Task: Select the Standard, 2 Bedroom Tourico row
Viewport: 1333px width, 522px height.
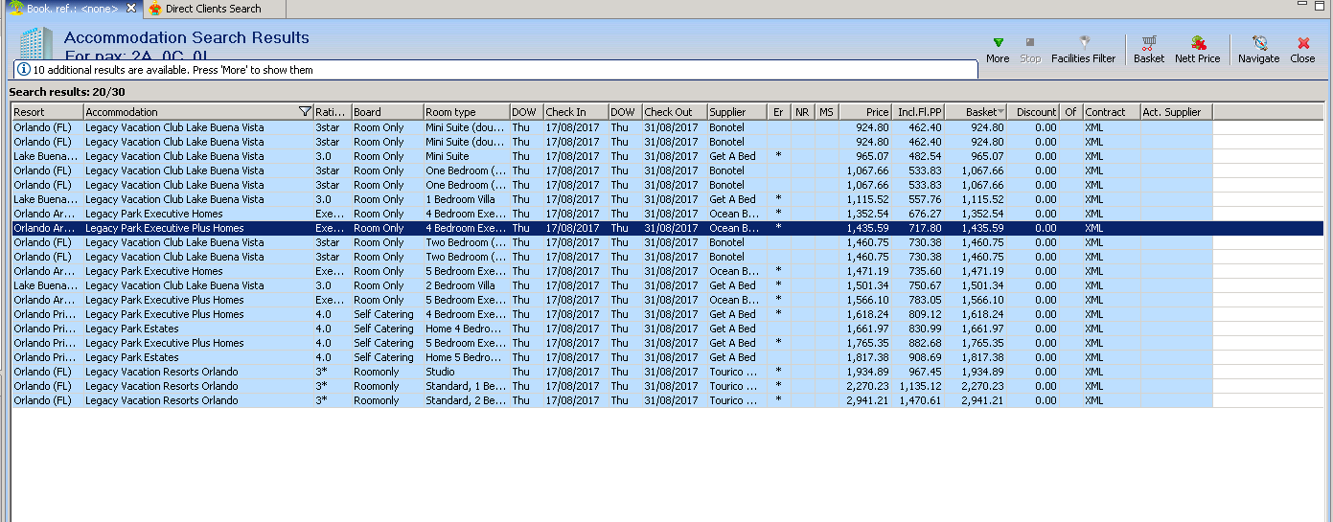Action: tap(667, 400)
